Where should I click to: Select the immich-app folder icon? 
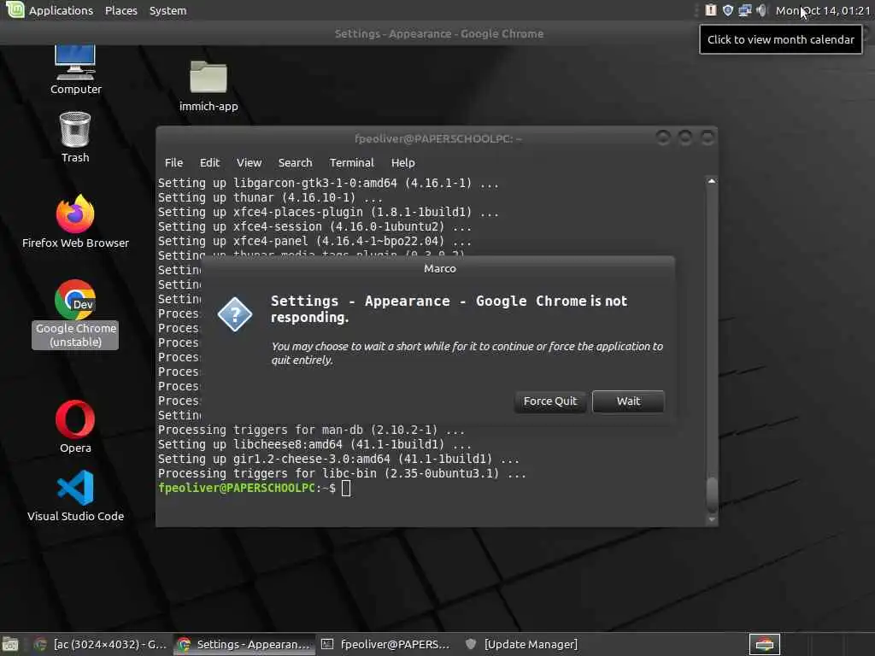click(208, 85)
